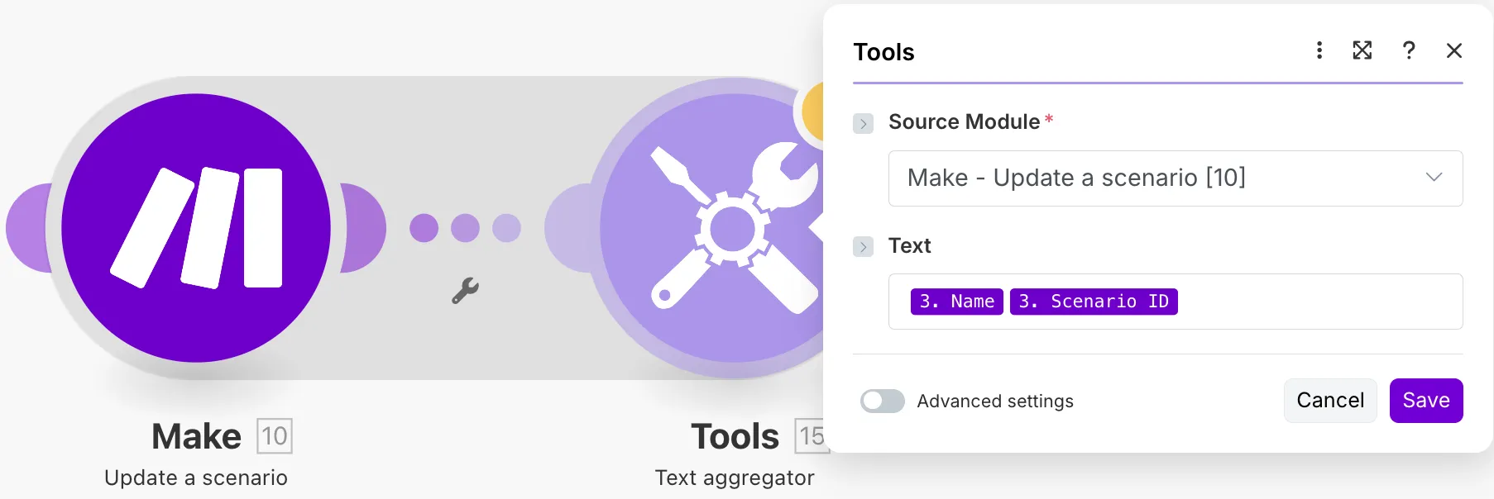Select the '3. Scenario ID' variable pill
The height and width of the screenshot is (499, 1494).
pos(1094,302)
